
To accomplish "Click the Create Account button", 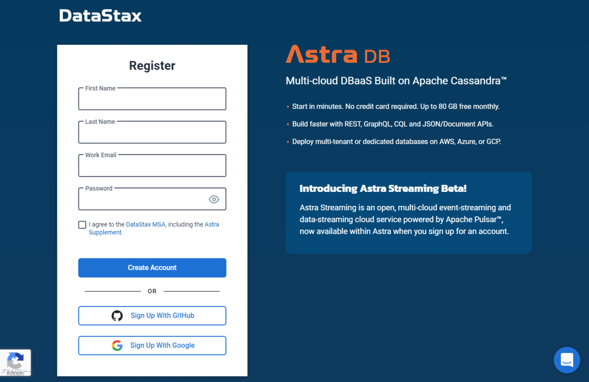I will click(x=152, y=268).
